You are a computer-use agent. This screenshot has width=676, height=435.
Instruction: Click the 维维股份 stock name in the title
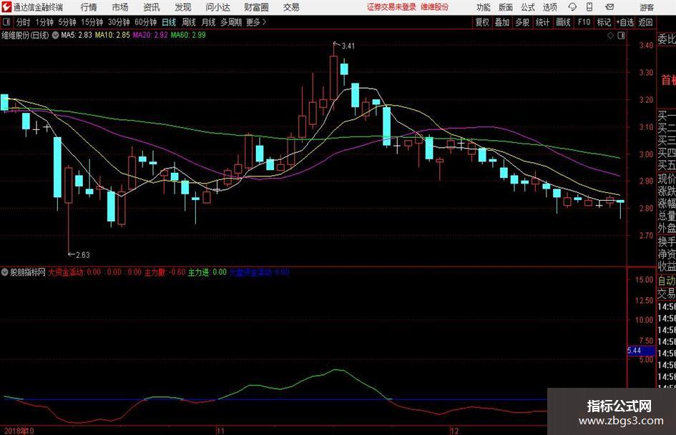click(435, 7)
